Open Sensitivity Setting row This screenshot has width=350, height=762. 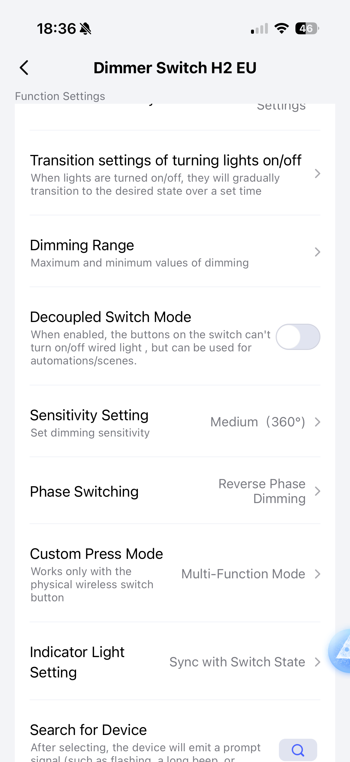[89, 415]
